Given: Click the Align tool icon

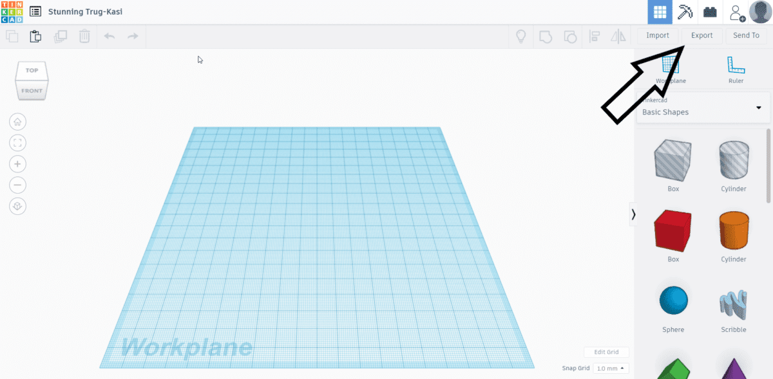Looking at the screenshot, I should pos(593,36).
